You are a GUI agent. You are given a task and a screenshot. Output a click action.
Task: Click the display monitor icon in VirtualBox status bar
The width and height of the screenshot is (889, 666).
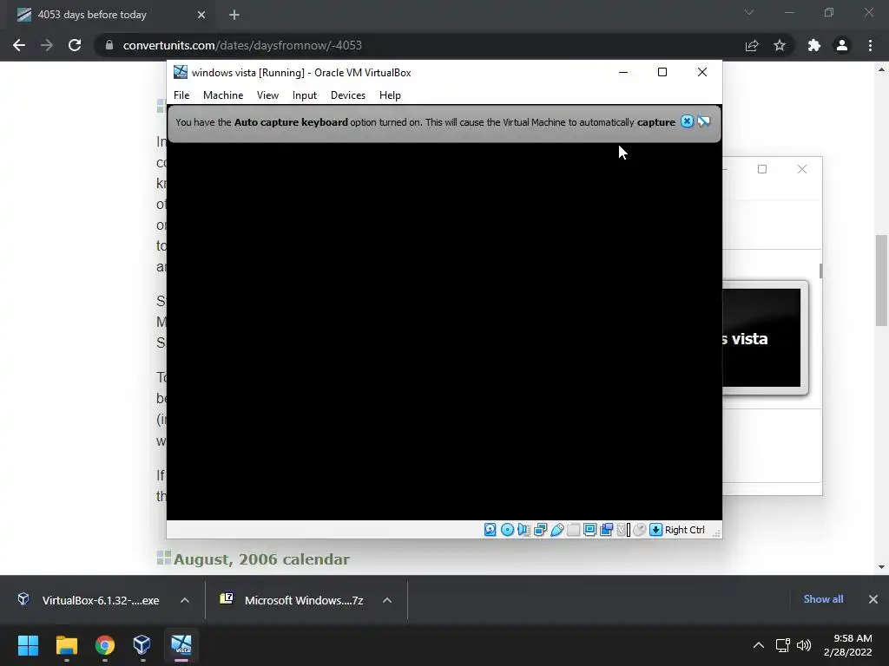coord(589,530)
